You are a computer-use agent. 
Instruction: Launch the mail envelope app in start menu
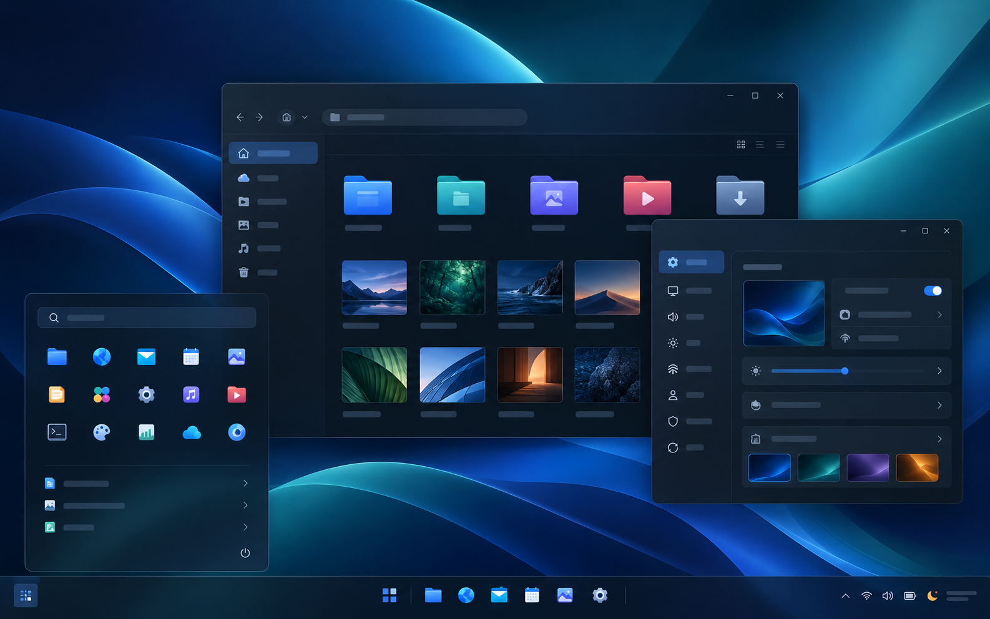pos(146,357)
